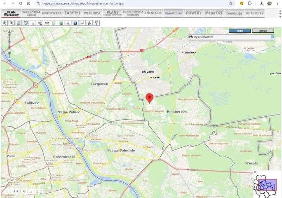Open the browser extensions puzzle icon
Screen dimensions: 282x198
coord(249,3)
